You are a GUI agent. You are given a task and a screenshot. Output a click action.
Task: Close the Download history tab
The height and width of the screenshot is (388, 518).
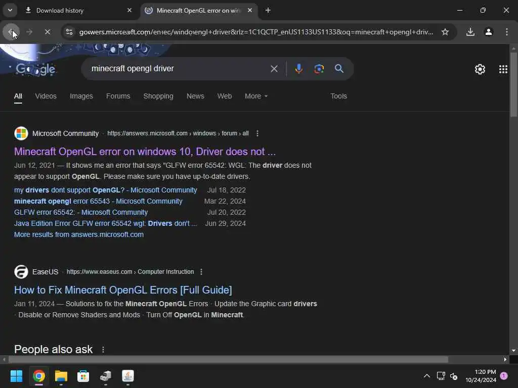129,11
